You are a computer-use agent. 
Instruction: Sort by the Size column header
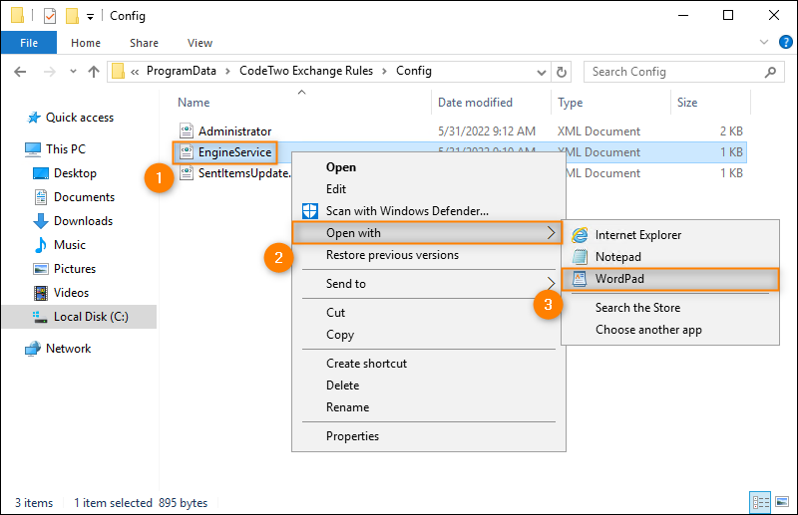687,103
